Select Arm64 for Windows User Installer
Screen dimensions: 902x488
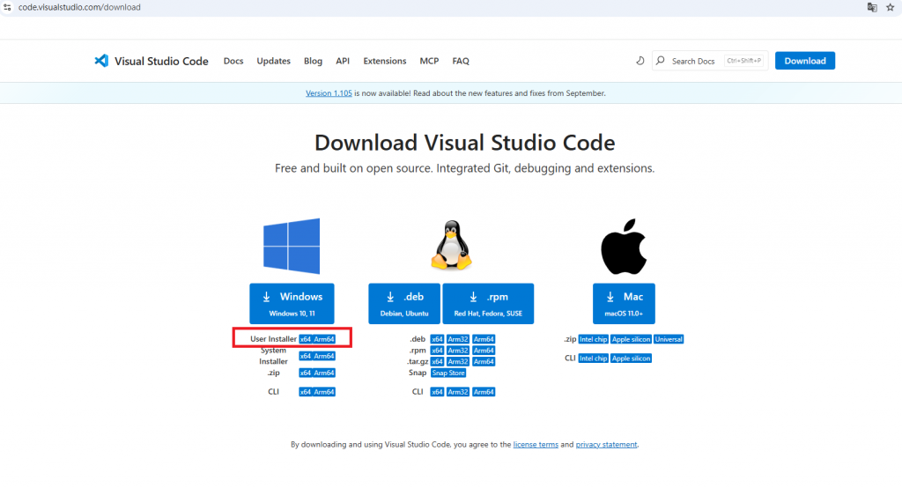click(x=324, y=339)
